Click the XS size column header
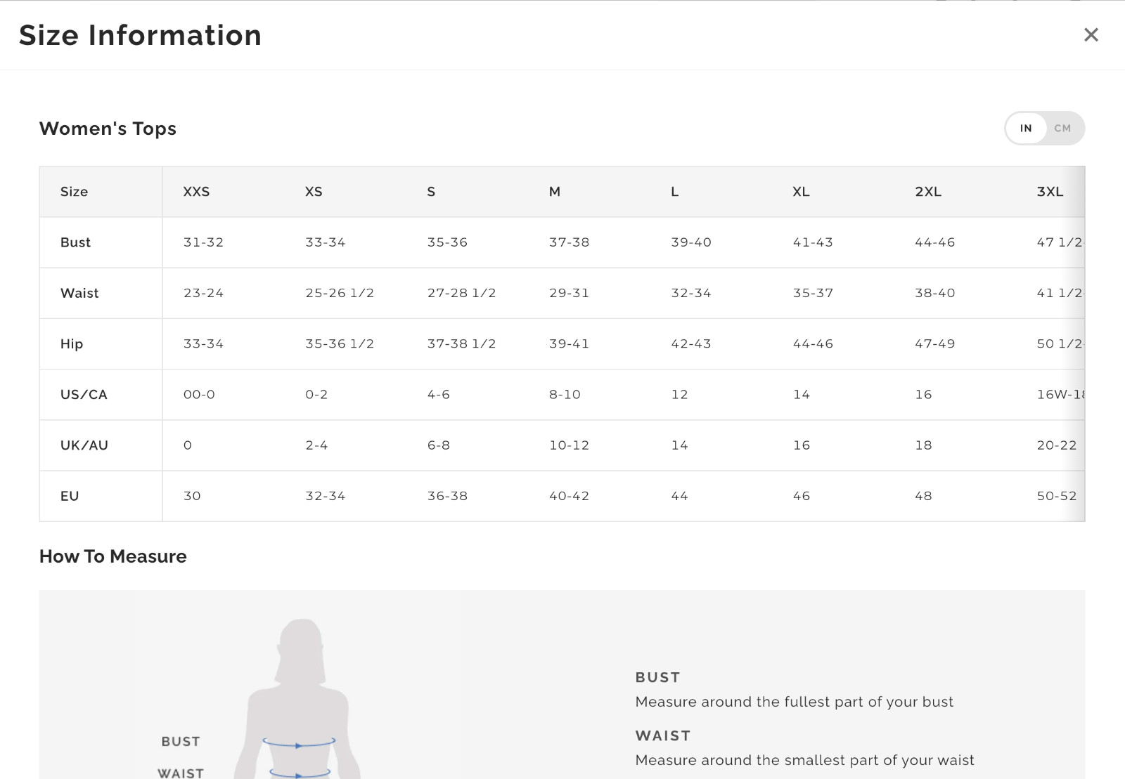This screenshot has width=1125, height=779. (x=314, y=192)
